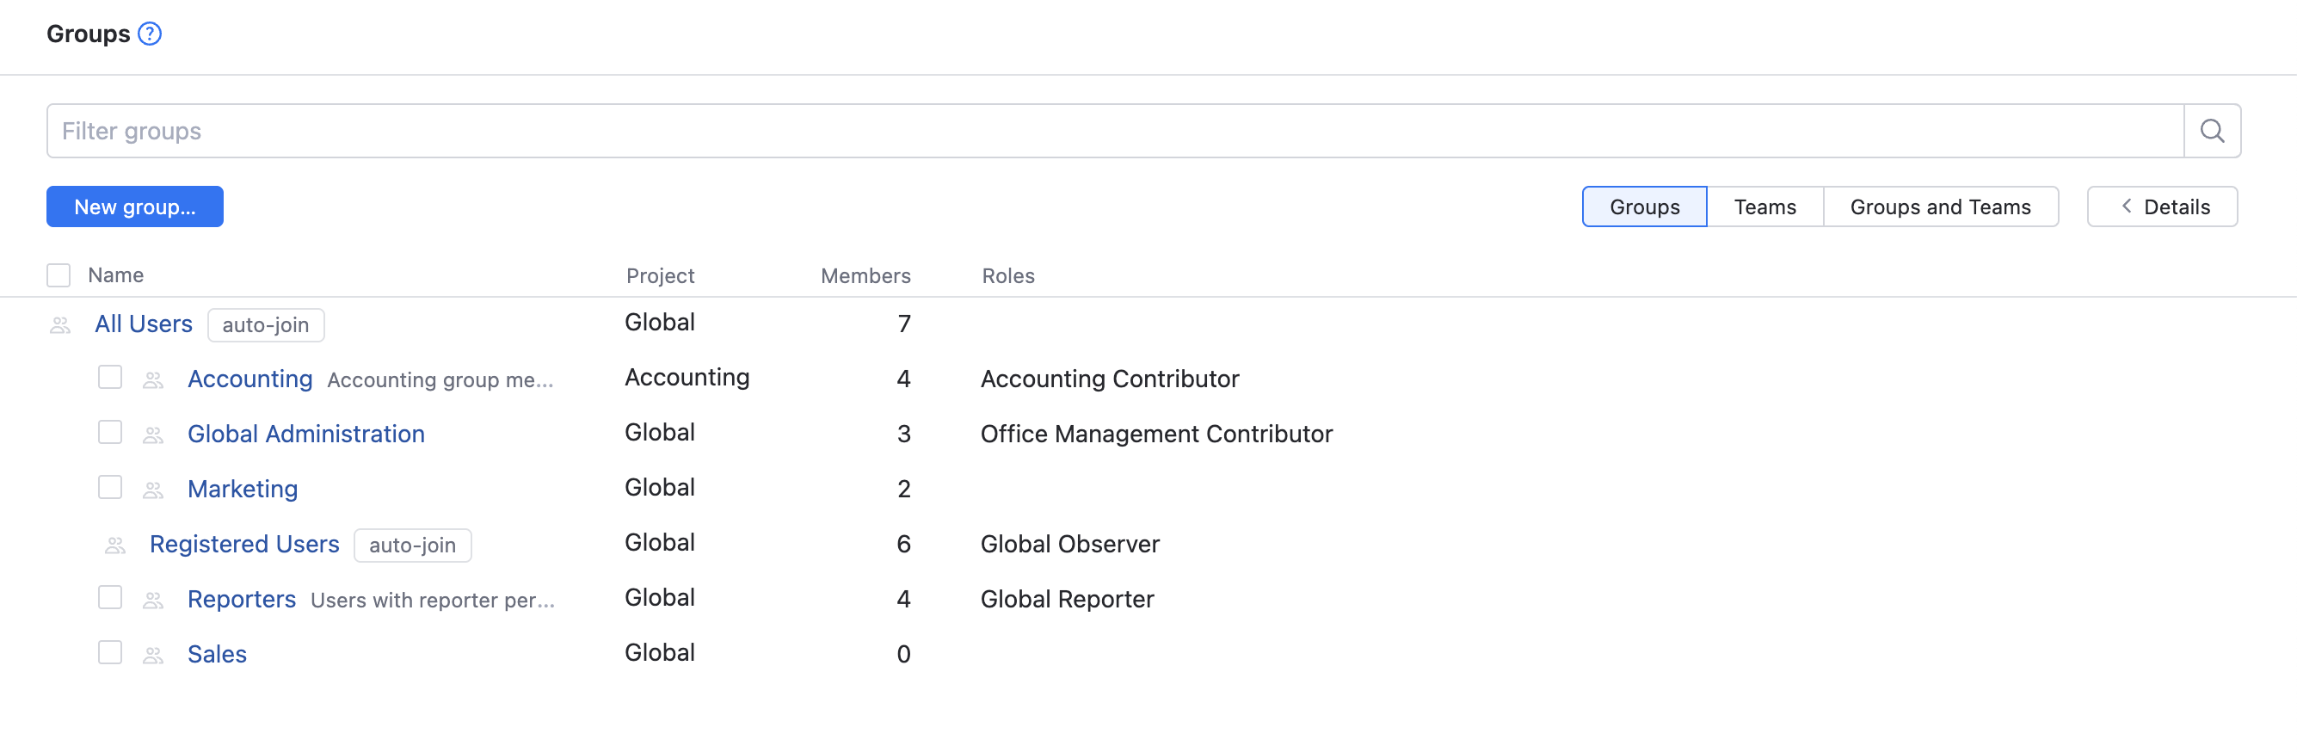Click the magnifier search icon in filter bar
Screen dimensions: 2297x752
pyautogui.click(x=2211, y=131)
